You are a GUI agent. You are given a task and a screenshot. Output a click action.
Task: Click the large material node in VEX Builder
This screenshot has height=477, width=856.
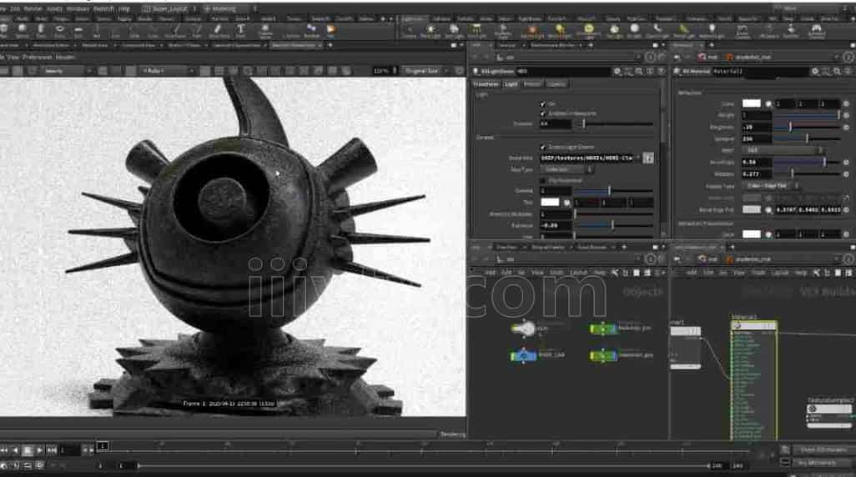[754, 381]
